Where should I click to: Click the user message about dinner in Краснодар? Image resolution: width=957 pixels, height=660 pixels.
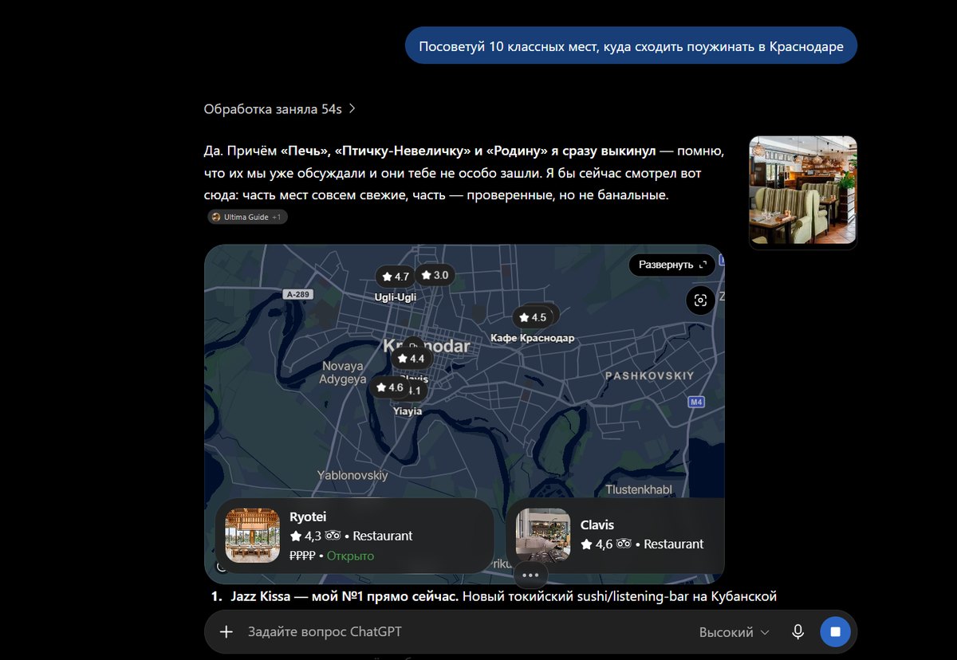[x=631, y=46]
